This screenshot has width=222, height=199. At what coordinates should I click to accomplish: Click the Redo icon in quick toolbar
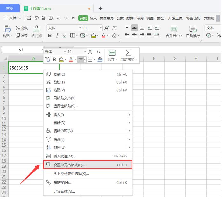pyautogui.click(x=66, y=18)
